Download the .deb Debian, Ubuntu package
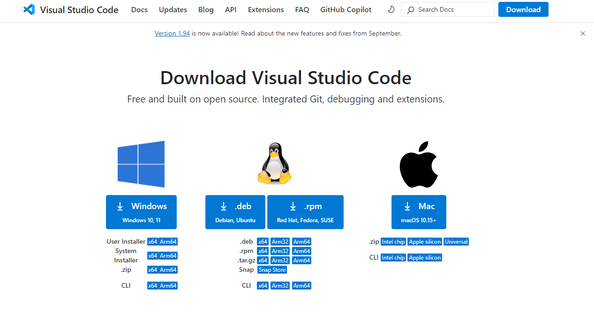 click(235, 212)
